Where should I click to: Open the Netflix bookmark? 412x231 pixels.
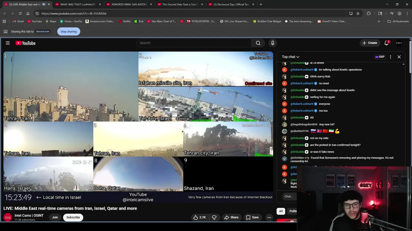pos(124,21)
